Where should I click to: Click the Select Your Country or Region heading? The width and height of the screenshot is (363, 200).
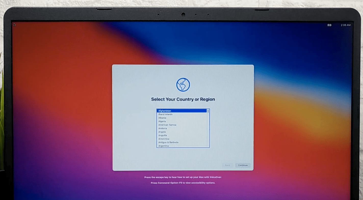tap(183, 99)
